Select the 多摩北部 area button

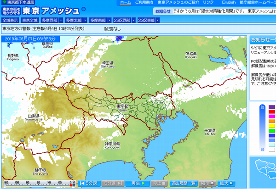(74, 20)
